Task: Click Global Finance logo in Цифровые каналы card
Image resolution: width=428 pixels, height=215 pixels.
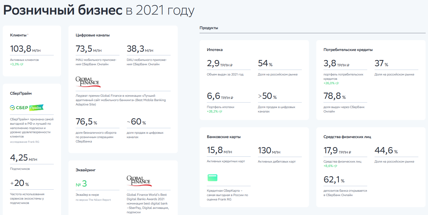Action: 88,82
